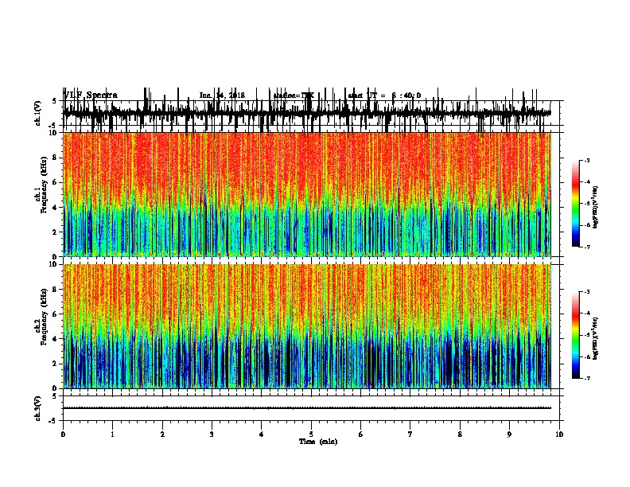The width and height of the screenshot is (630, 487).
Task: Click the '2' tick on the Time axis
Action: coord(162,434)
